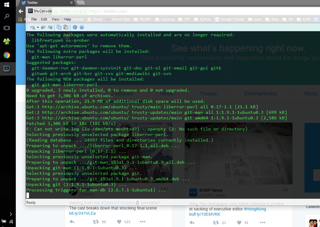Reply to the Variety Game of Thrones tweet
The height and width of the screenshot is (227, 320).
coord(72,222)
